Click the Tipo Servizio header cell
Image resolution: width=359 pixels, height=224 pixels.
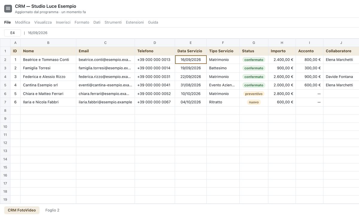(x=223, y=51)
